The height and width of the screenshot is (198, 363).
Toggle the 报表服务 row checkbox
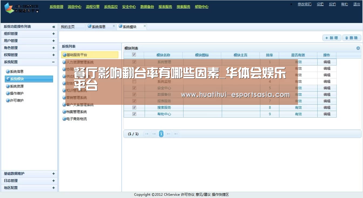134,101
